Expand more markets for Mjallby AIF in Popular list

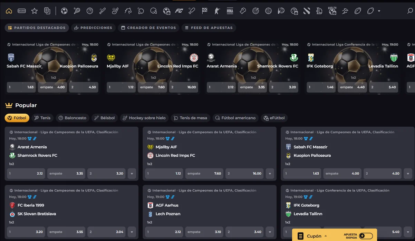tap(270, 174)
